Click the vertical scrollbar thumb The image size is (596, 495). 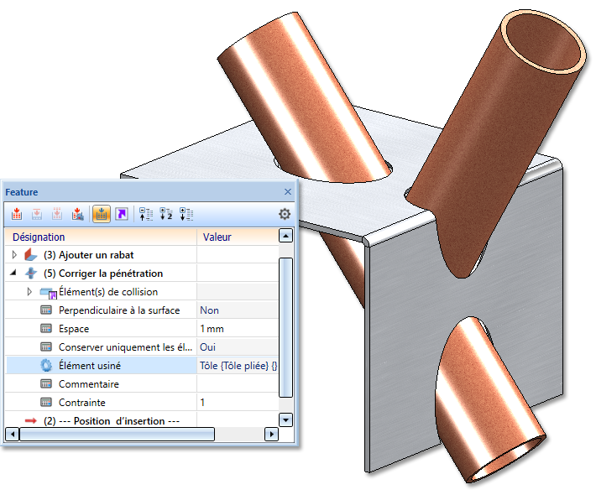pos(285,327)
